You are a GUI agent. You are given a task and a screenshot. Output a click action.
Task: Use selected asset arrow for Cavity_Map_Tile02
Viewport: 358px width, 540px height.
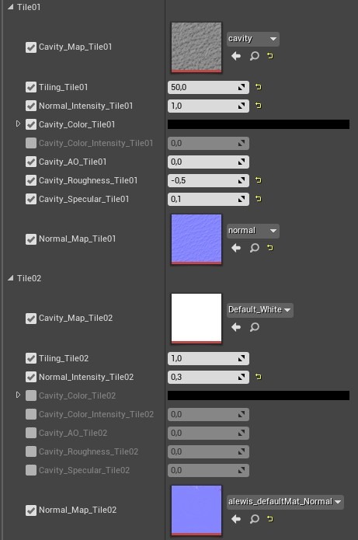(x=236, y=327)
